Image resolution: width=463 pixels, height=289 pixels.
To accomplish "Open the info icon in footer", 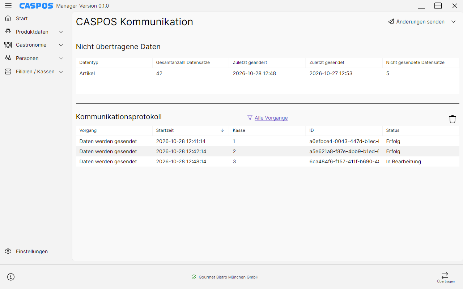I will coord(11,277).
